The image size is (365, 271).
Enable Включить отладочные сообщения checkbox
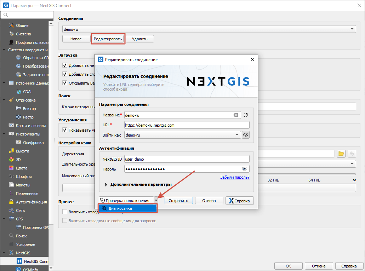(x=65, y=212)
